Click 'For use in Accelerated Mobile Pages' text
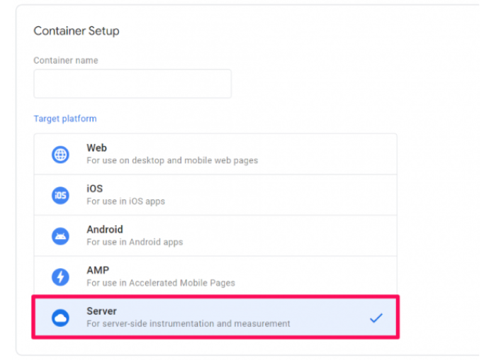This screenshot has height=361, width=489. (x=161, y=283)
